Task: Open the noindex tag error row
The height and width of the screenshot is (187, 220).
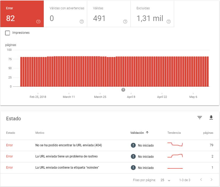Action: (x=67, y=168)
